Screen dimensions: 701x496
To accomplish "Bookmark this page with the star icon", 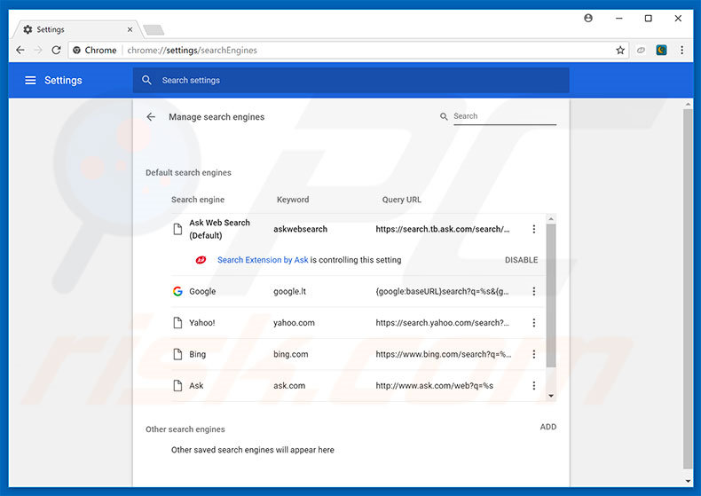I will pos(620,50).
